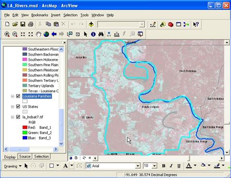Screen dimensions: 231x178
Task: Select the Southern Pine Plain entry
Action: coord(43,65)
